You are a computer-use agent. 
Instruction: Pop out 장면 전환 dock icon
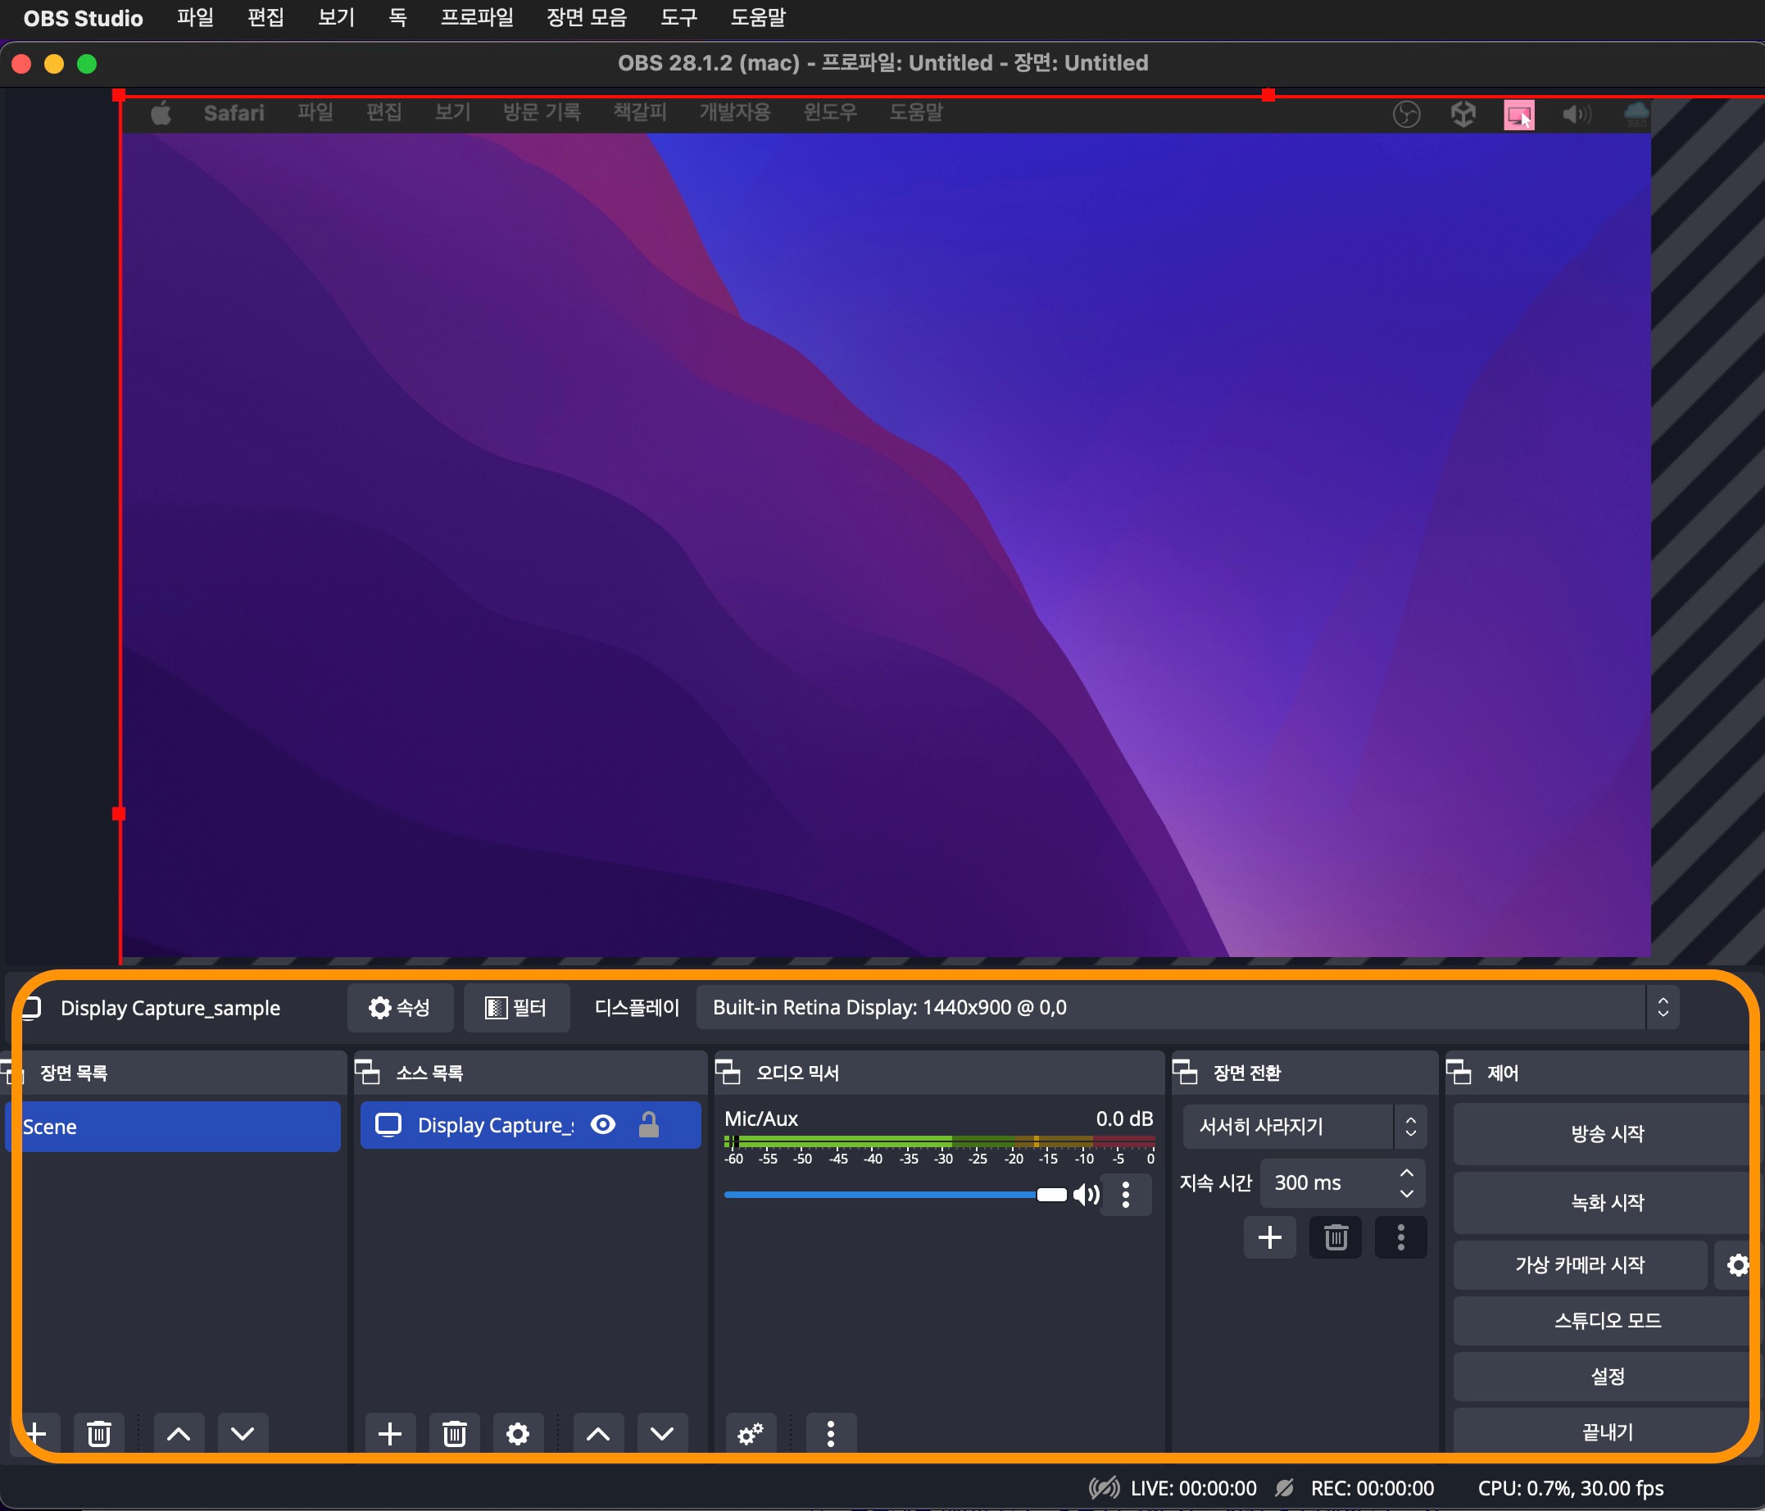pos(1185,1072)
